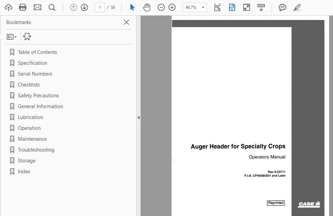Jump to the Index bookmark
333x216 pixels.
(24, 171)
